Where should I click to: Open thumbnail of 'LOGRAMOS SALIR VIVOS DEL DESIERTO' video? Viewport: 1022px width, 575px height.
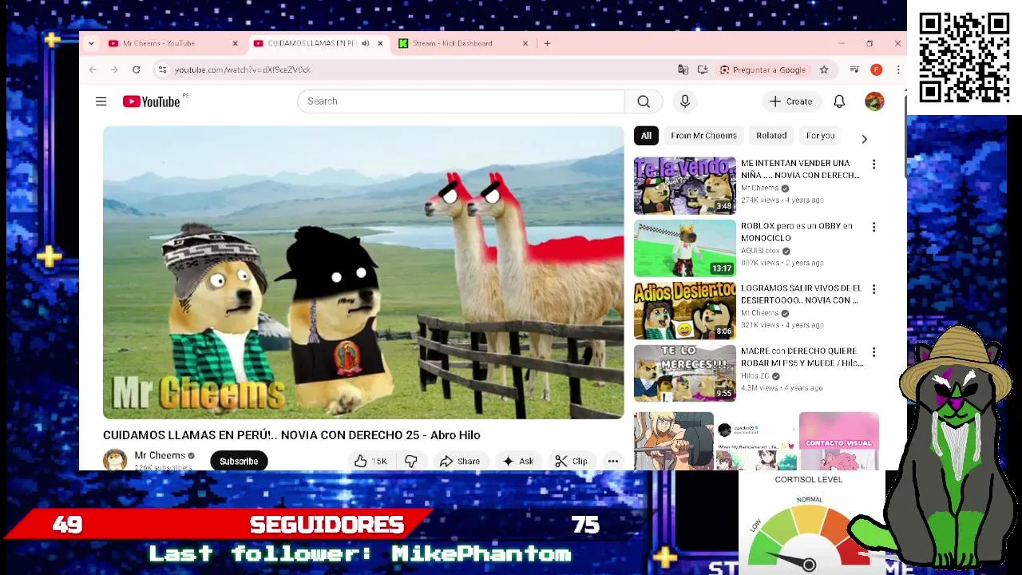(x=685, y=311)
